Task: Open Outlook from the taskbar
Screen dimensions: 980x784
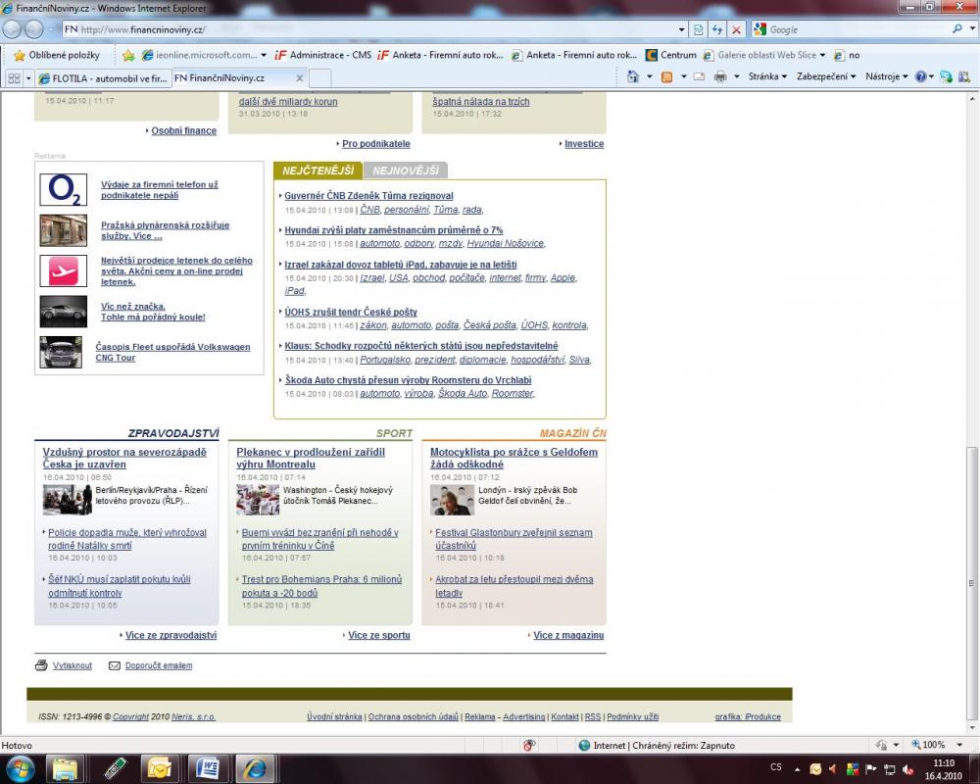Action: click(160, 768)
